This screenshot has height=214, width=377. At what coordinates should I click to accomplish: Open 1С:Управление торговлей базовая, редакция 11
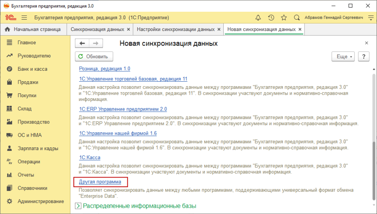[133, 79]
